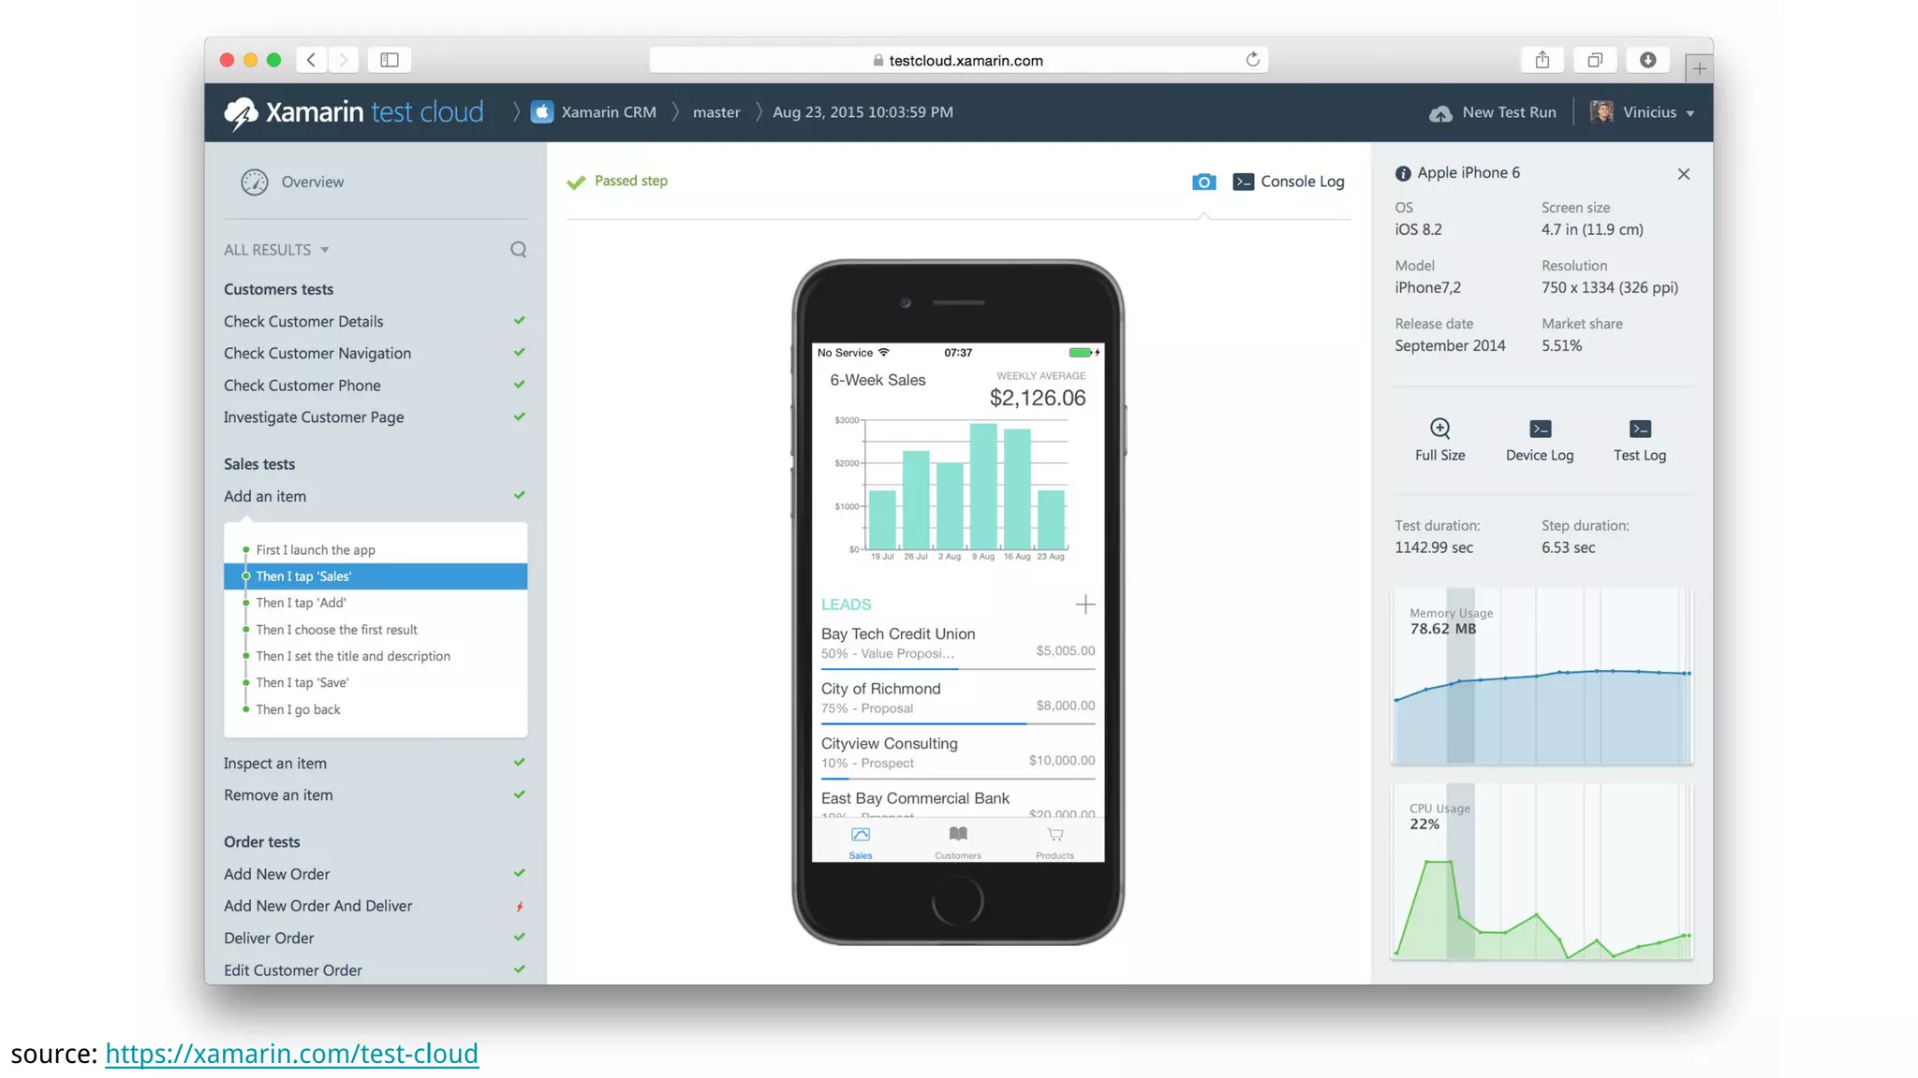
Task: Click the New Test Run cloud icon
Action: pyautogui.click(x=1440, y=113)
